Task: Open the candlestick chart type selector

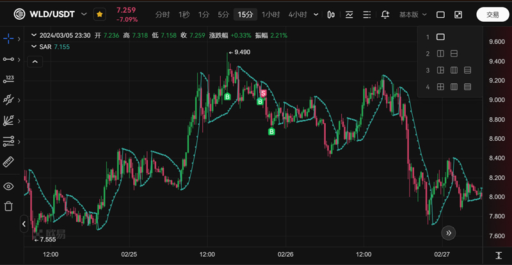Action: coord(331,14)
